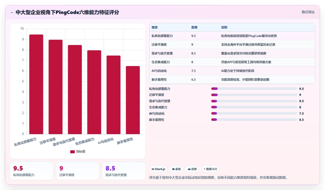Click the 新手易用性 bar in chart
325x190 pixels.
133,100
